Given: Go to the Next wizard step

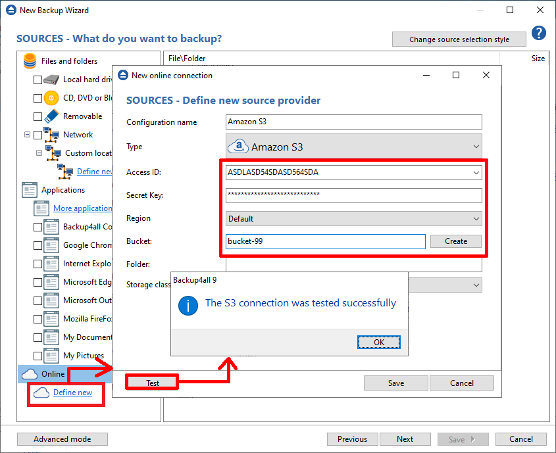Looking at the screenshot, I should (x=405, y=439).
